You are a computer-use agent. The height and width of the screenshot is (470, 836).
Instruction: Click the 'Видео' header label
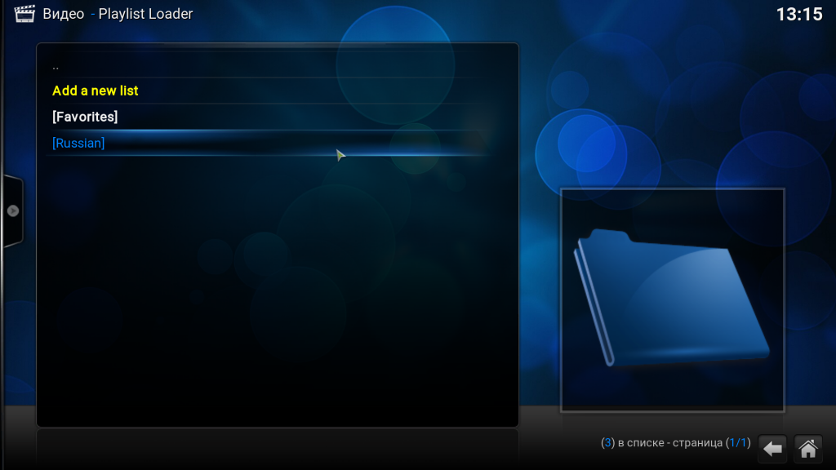click(64, 14)
